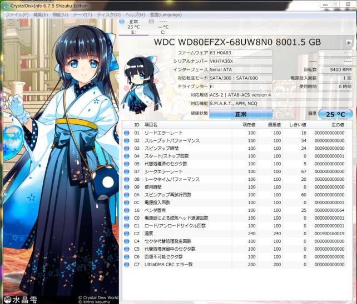
Task: Click the features field S.M.A.R.T., APM, NCQ
Action: click(281, 104)
